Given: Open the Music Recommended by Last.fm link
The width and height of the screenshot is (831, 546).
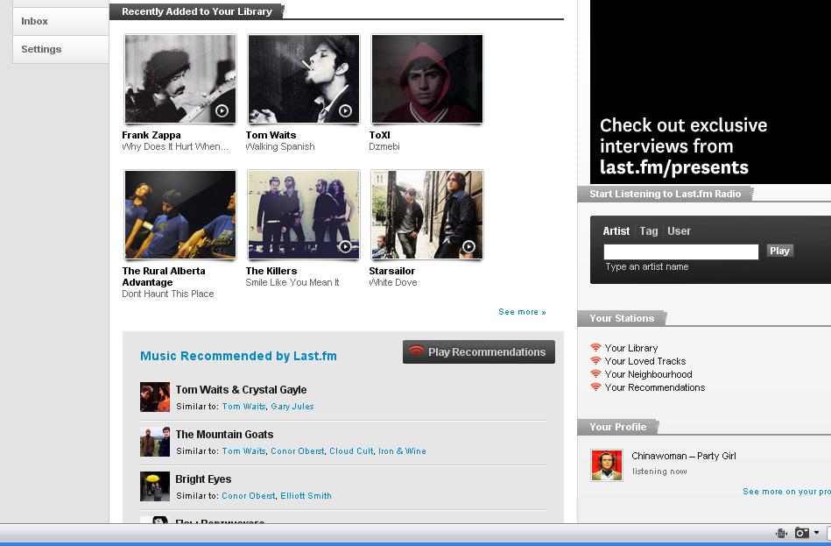Looking at the screenshot, I should [238, 356].
